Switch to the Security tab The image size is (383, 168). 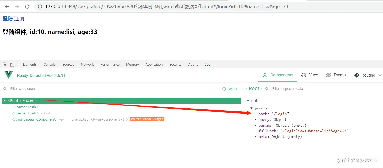click(x=175, y=64)
